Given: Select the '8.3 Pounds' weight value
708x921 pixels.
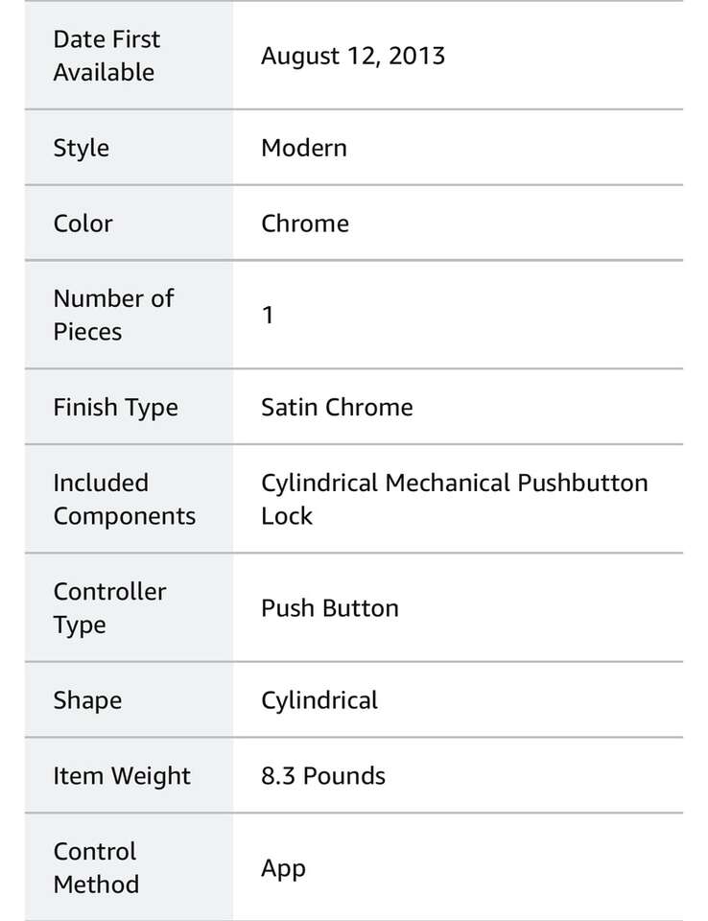Looking at the screenshot, I should 322,776.
